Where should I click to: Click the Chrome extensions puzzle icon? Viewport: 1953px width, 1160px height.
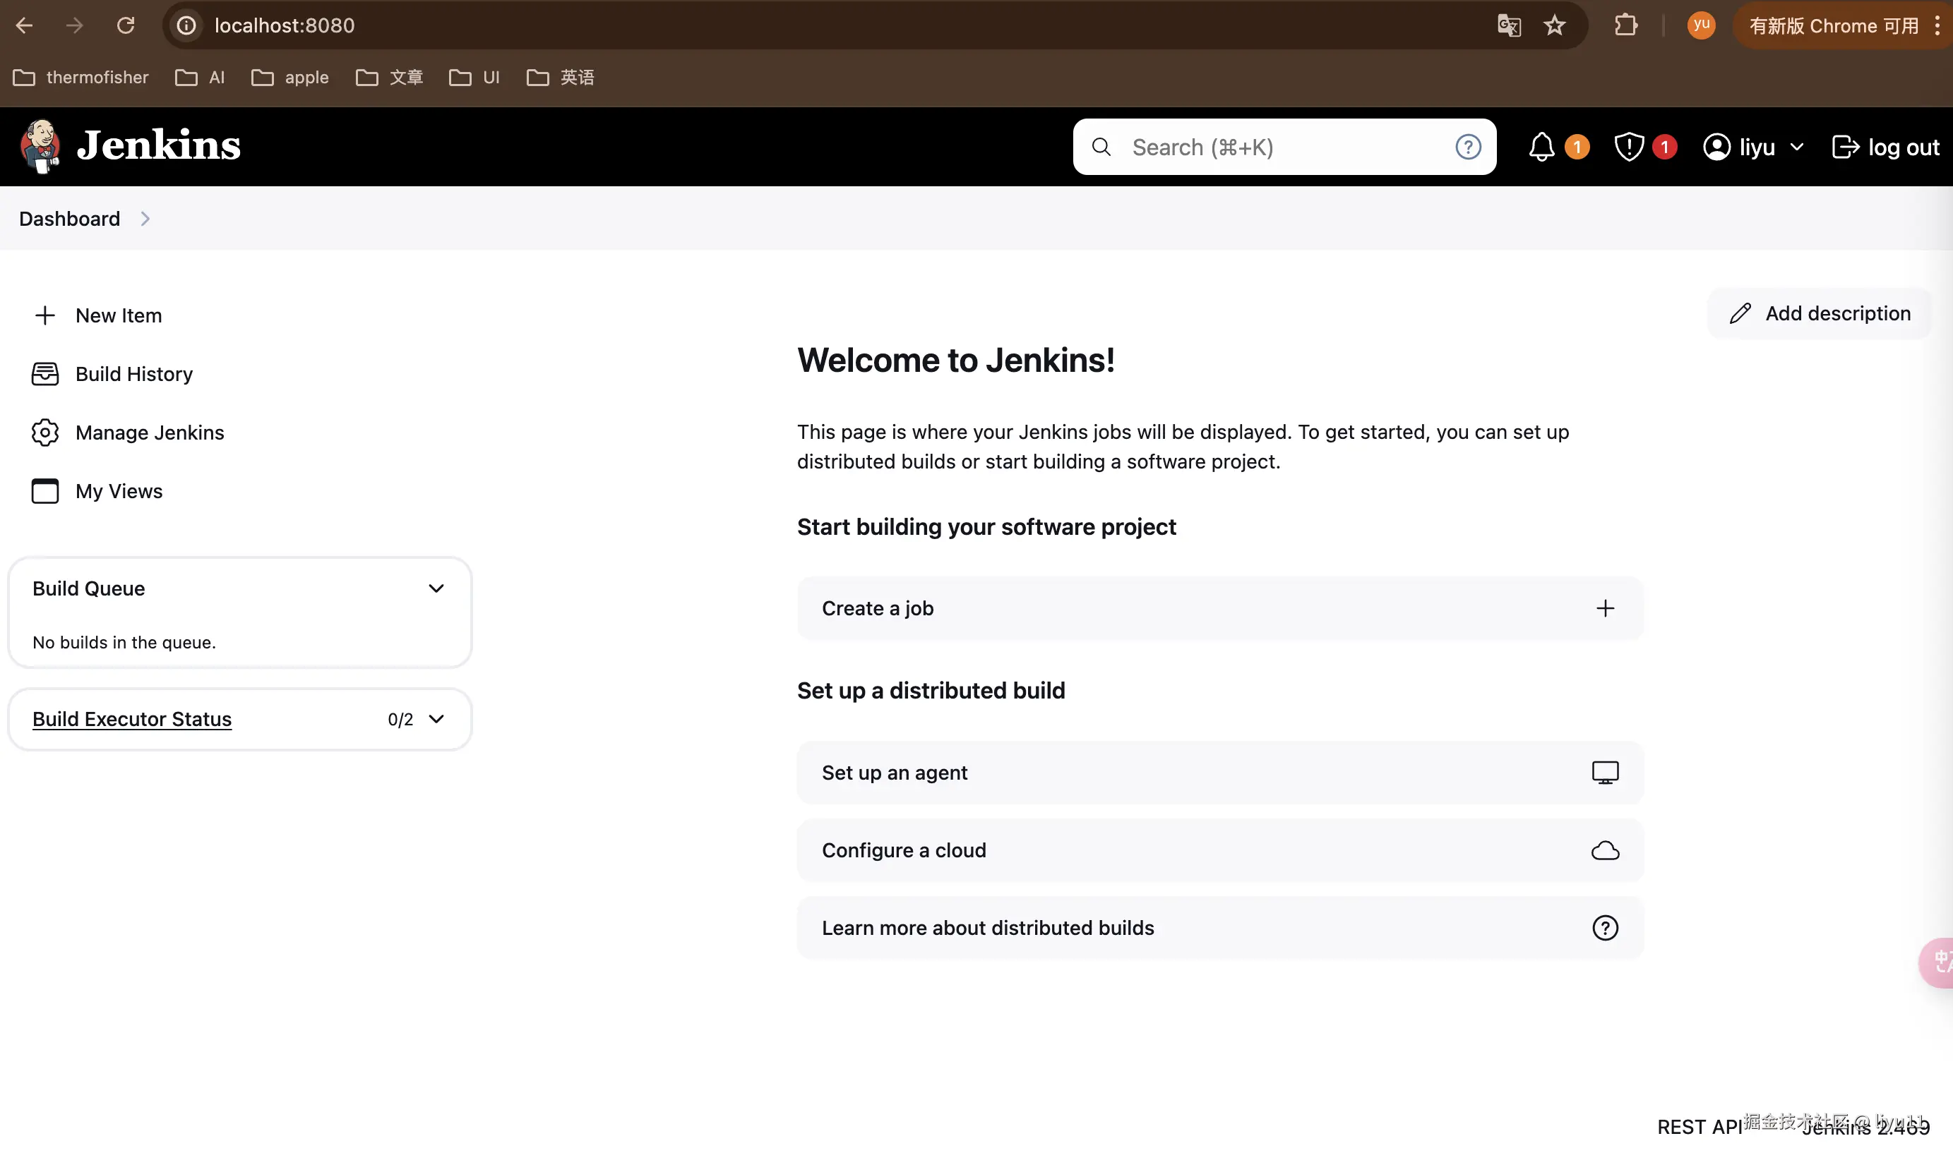click(x=1625, y=25)
